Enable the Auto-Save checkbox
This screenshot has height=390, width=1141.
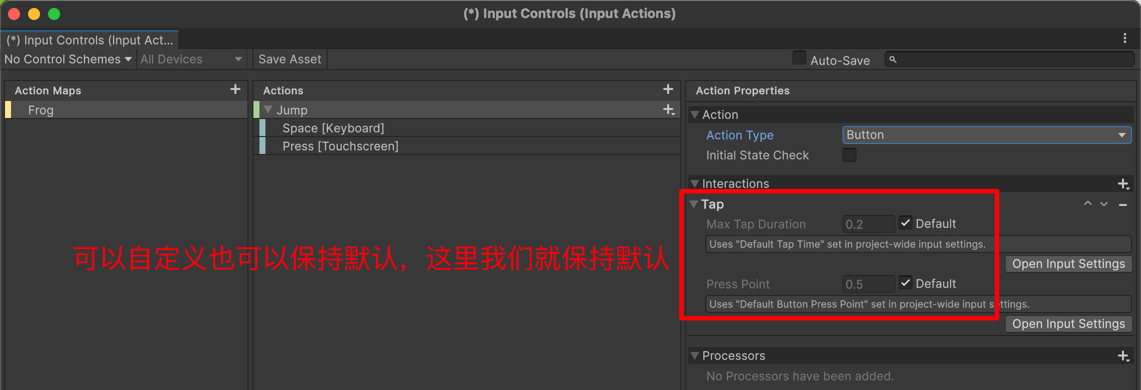tap(799, 58)
